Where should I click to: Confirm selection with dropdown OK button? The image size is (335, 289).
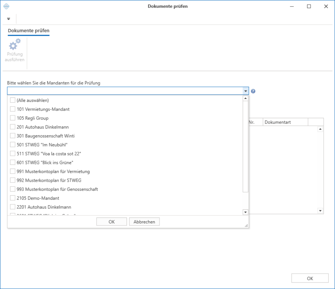click(x=112, y=222)
